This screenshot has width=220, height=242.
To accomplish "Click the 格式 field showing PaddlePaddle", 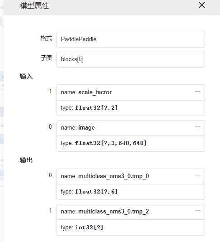I will 131,39.
